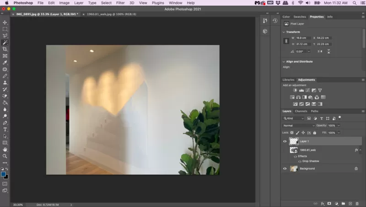Open the Filter menu
This screenshot has width=366, height=207.
120,3
